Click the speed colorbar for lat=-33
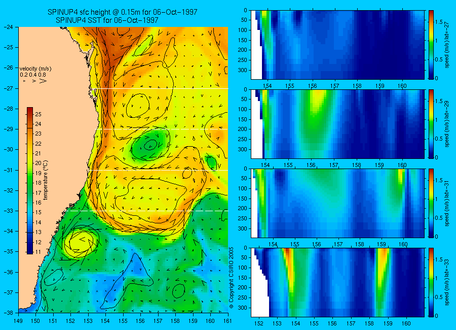The width and height of the screenshot is (456, 330). [x=431, y=282]
